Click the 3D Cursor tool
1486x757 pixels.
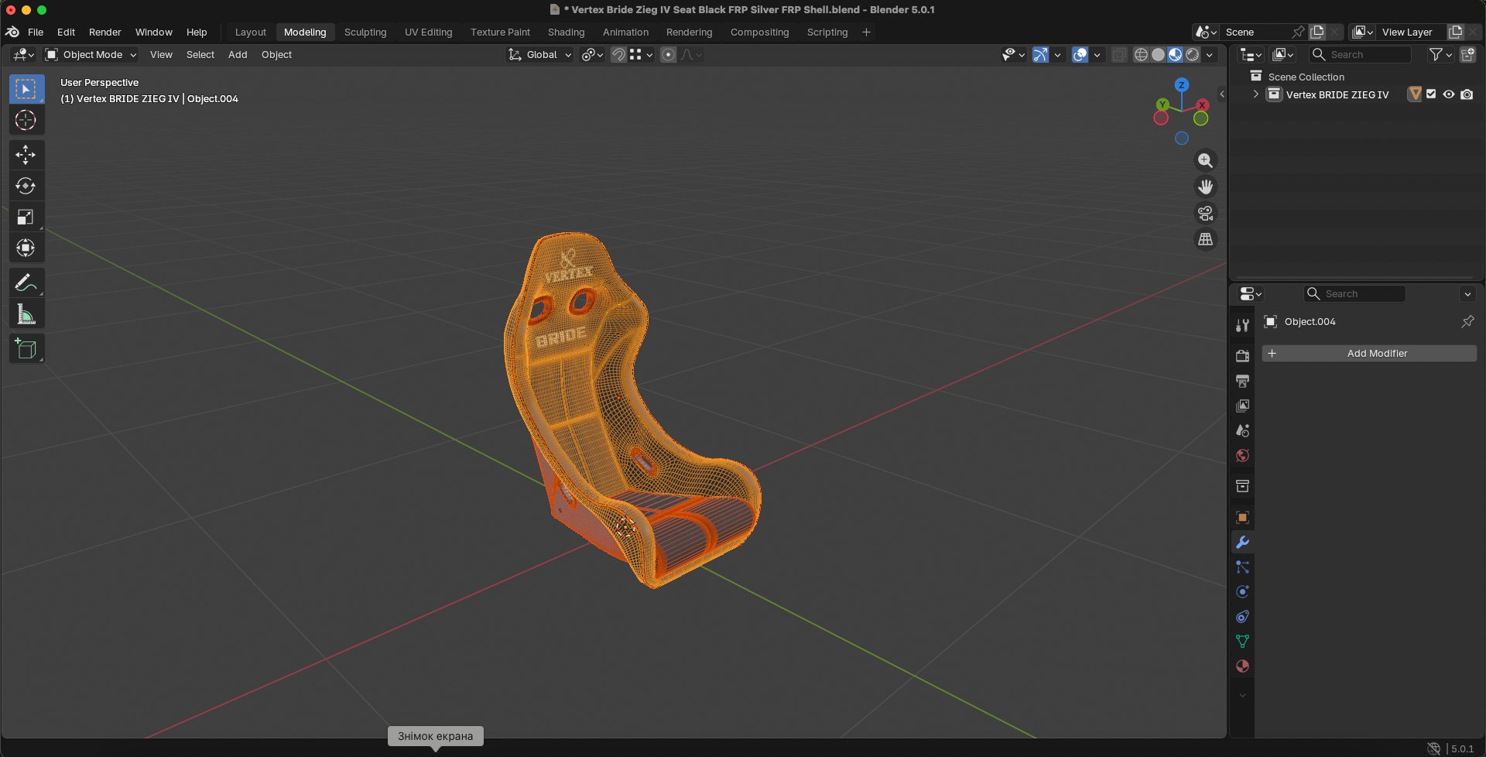[26, 120]
